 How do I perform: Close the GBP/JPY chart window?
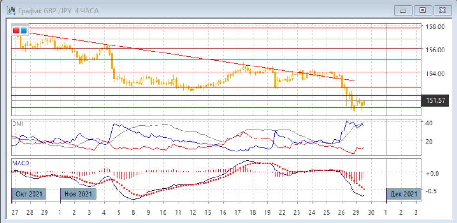pyautogui.click(x=443, y=11)
